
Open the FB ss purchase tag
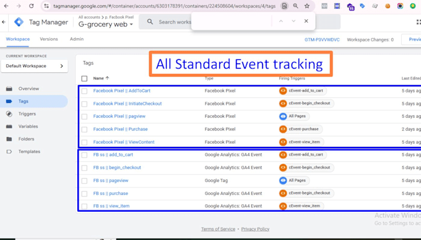click(x=111, y=194)
